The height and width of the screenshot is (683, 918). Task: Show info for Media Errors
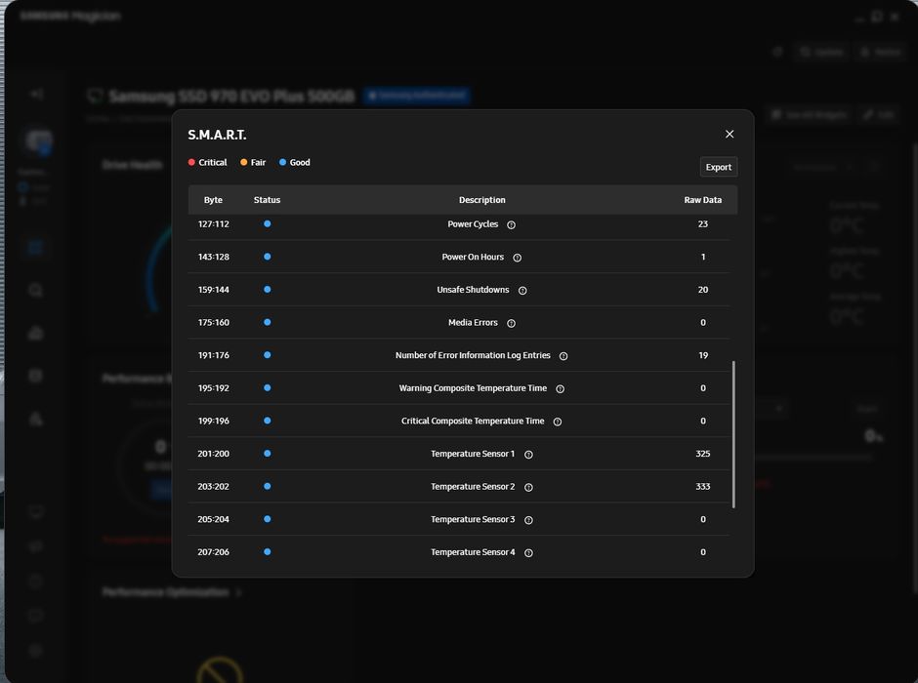tap(511, 323)
